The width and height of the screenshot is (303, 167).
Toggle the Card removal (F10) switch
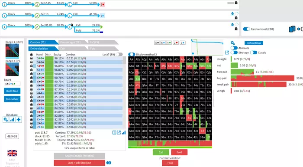(x=246, y=29)
